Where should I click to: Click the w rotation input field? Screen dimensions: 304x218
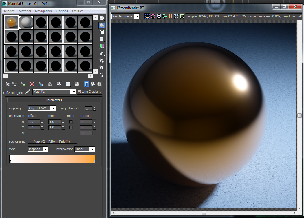86,133
